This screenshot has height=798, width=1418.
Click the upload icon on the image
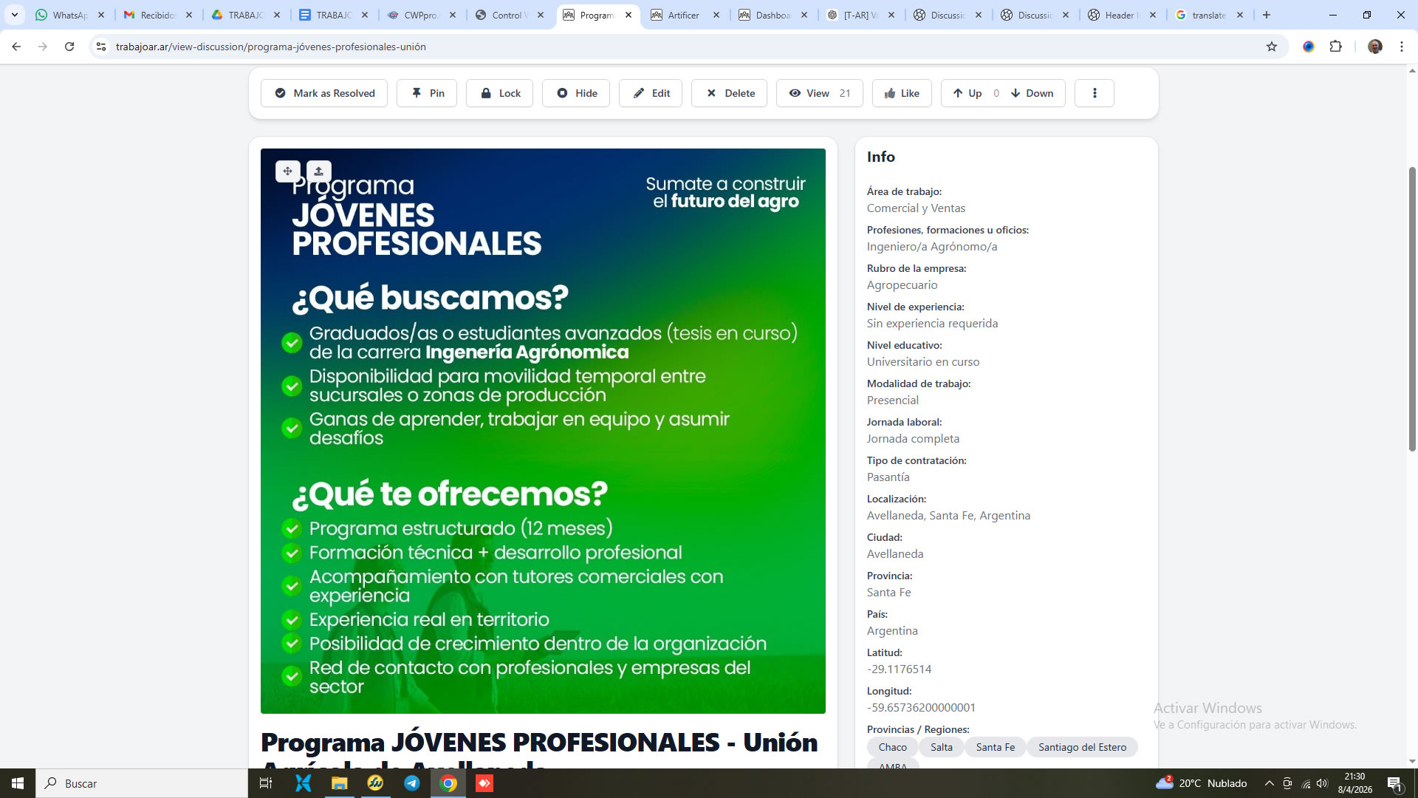318,171
